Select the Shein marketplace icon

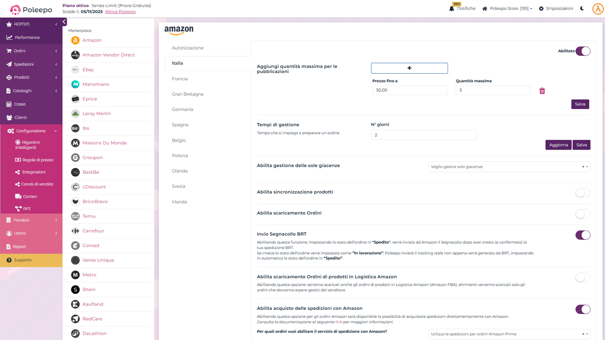75,289
